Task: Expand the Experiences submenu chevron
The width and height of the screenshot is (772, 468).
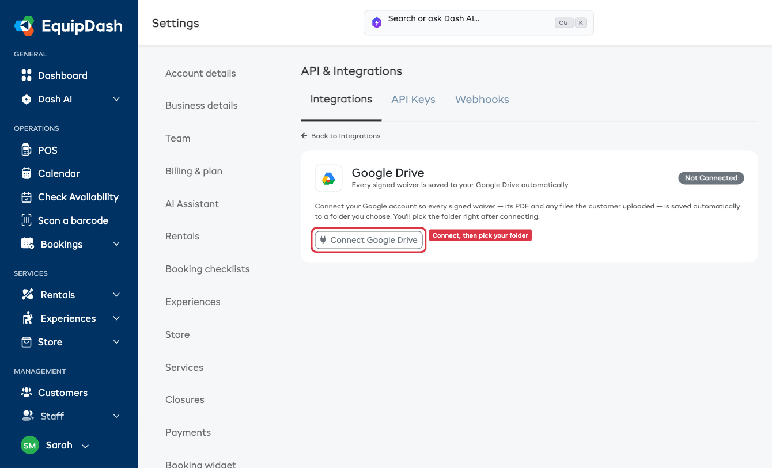Action: 116,318
